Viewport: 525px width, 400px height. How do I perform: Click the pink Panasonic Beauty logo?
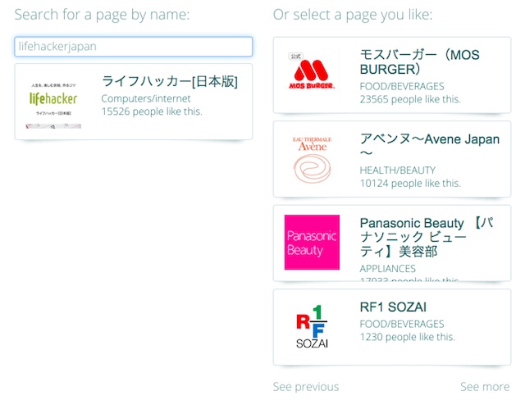[x=312, y=242]
